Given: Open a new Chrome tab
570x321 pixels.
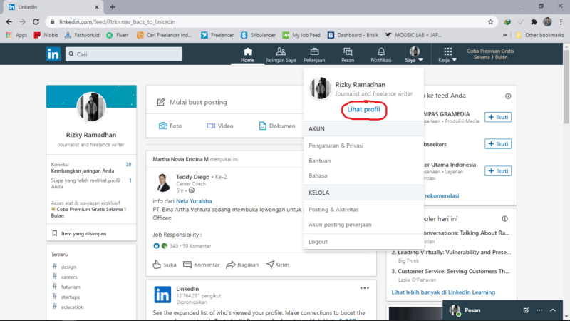Looking at the screenshot, I should click(113, 7).
